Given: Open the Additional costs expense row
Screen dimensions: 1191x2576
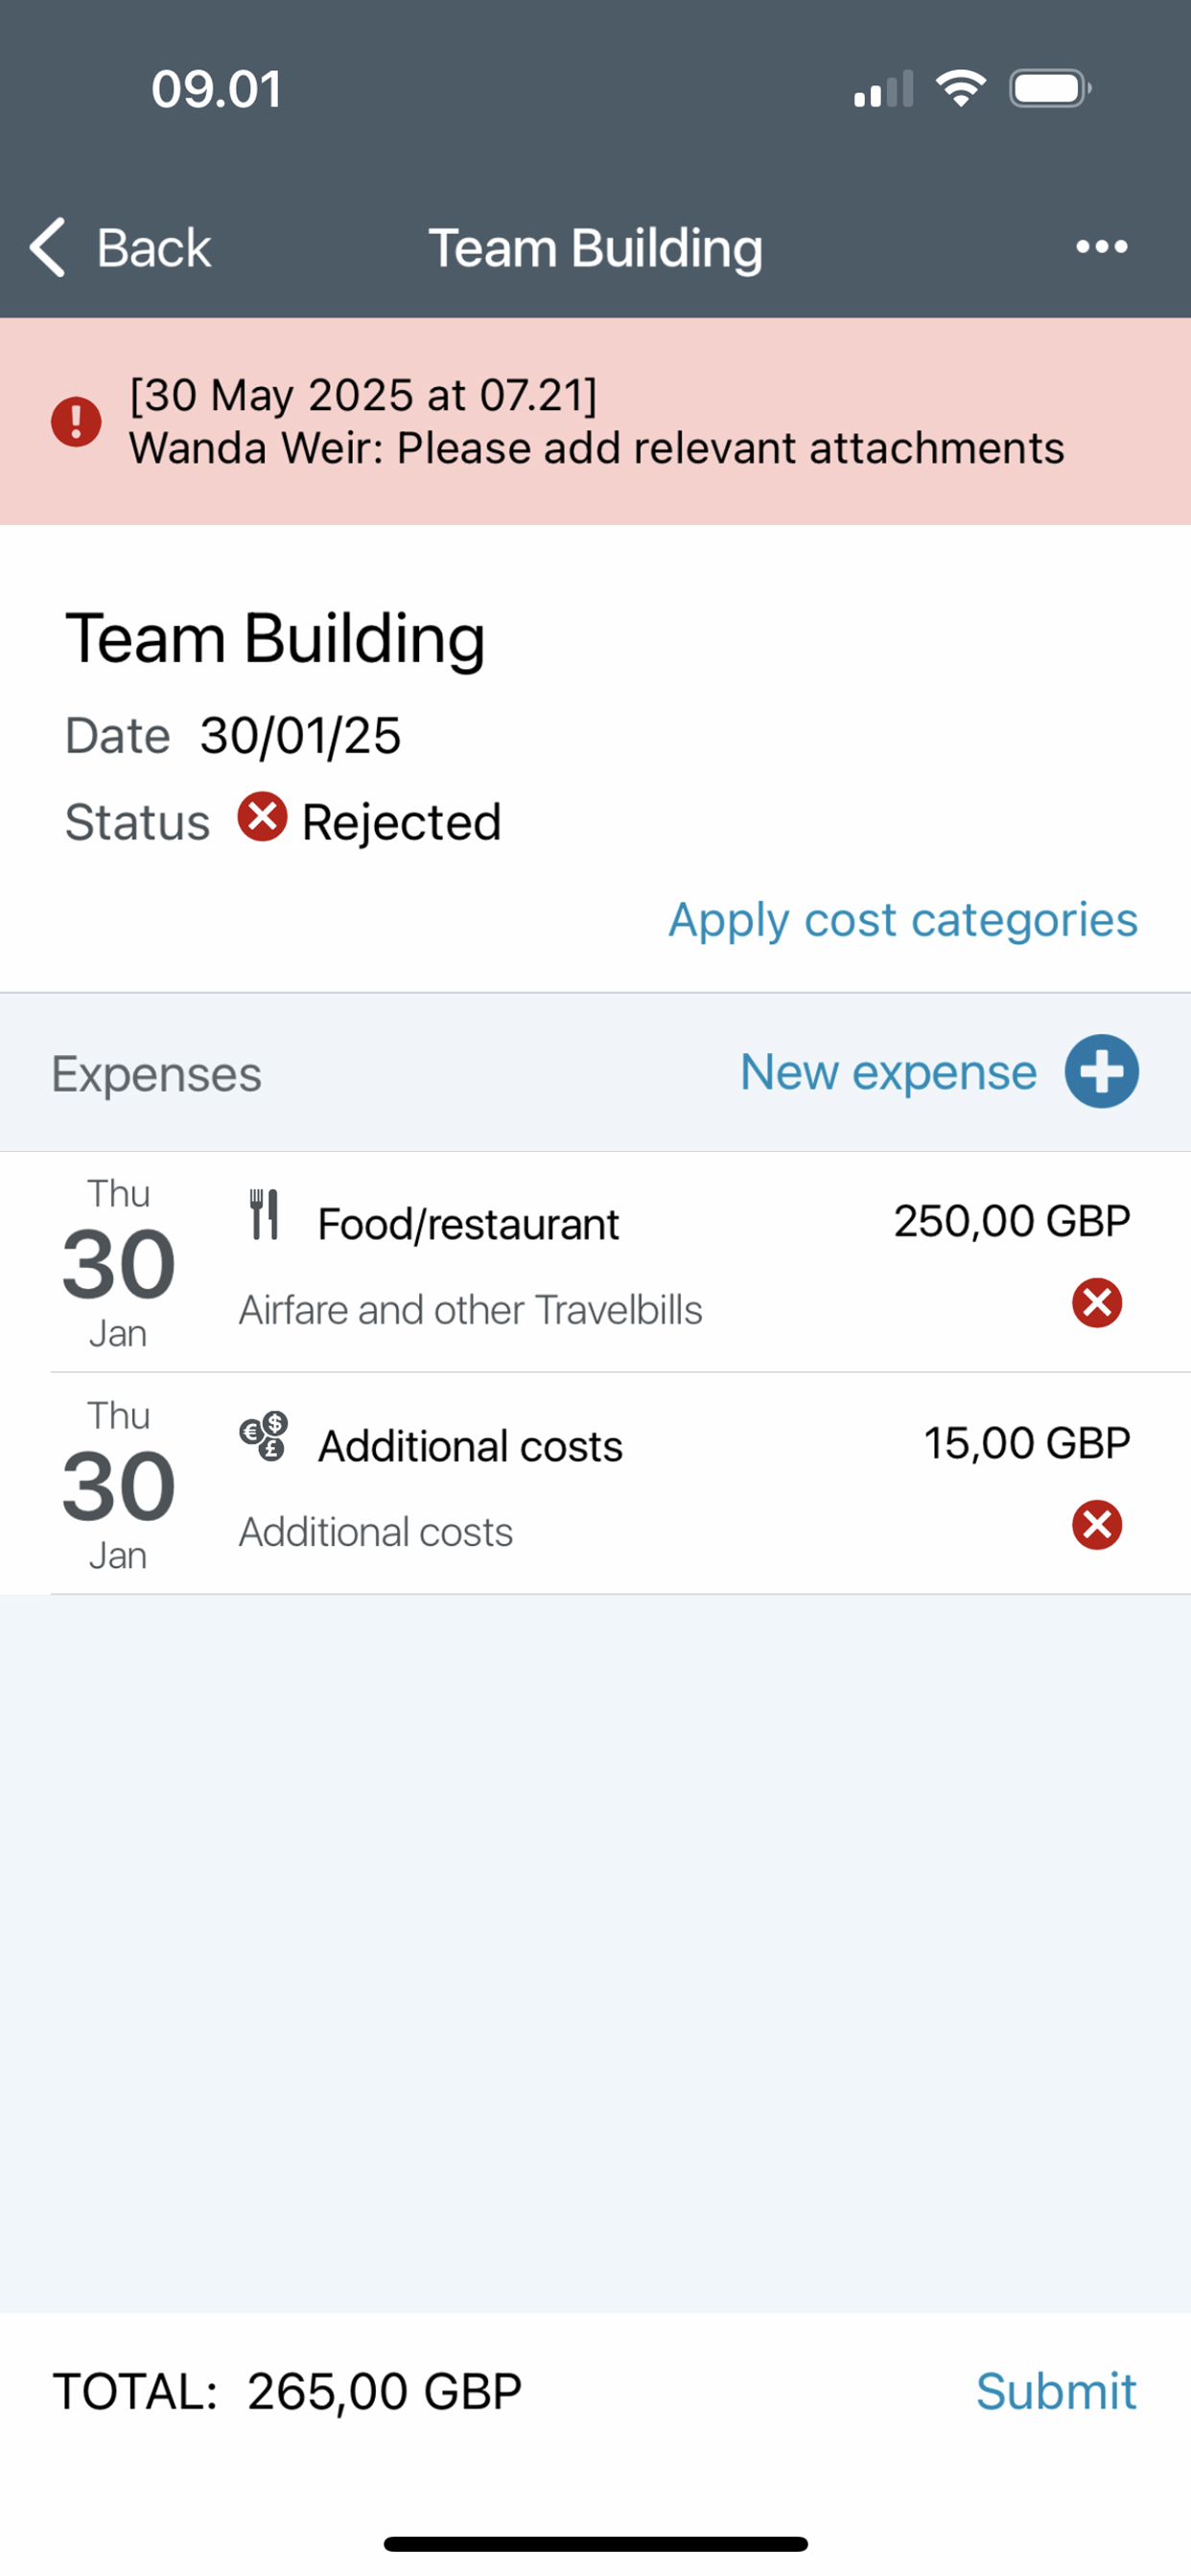Looking at the screenshot, I should [x=620, y=1484].
